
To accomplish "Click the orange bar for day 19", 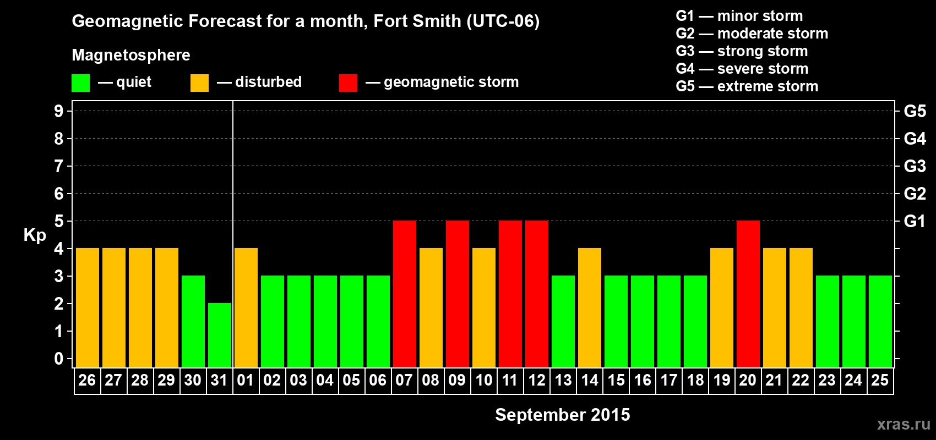I will [722, 308].
